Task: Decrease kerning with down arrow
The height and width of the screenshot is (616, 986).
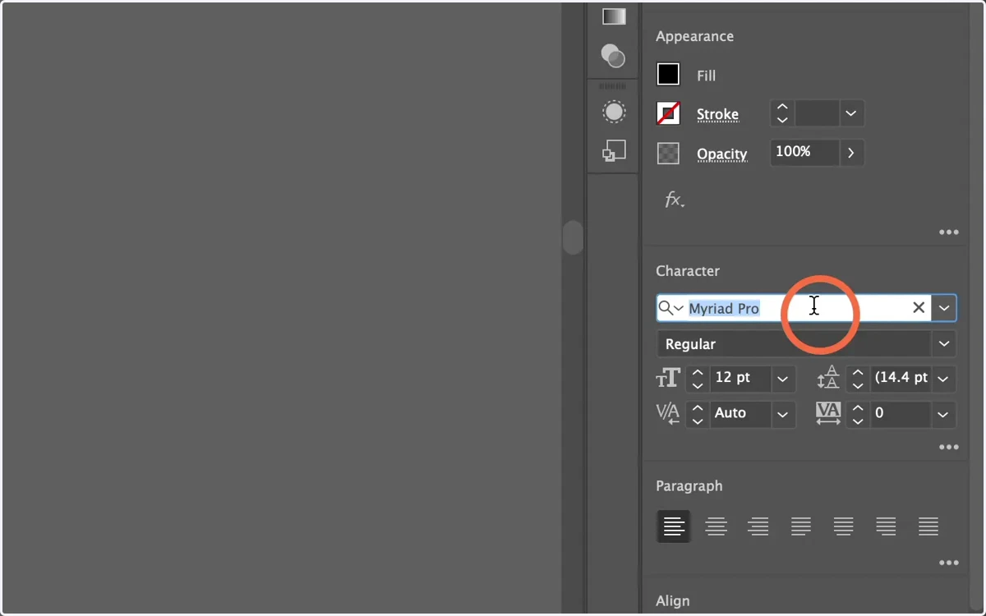Action: coord(697,420)
